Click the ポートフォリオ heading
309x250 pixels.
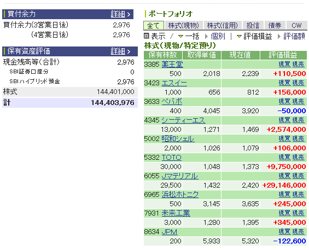(x=171, y=14)
